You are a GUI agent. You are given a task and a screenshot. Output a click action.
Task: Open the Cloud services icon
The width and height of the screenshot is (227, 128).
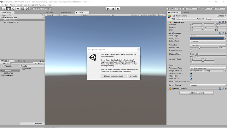click(x=182, y=9)
